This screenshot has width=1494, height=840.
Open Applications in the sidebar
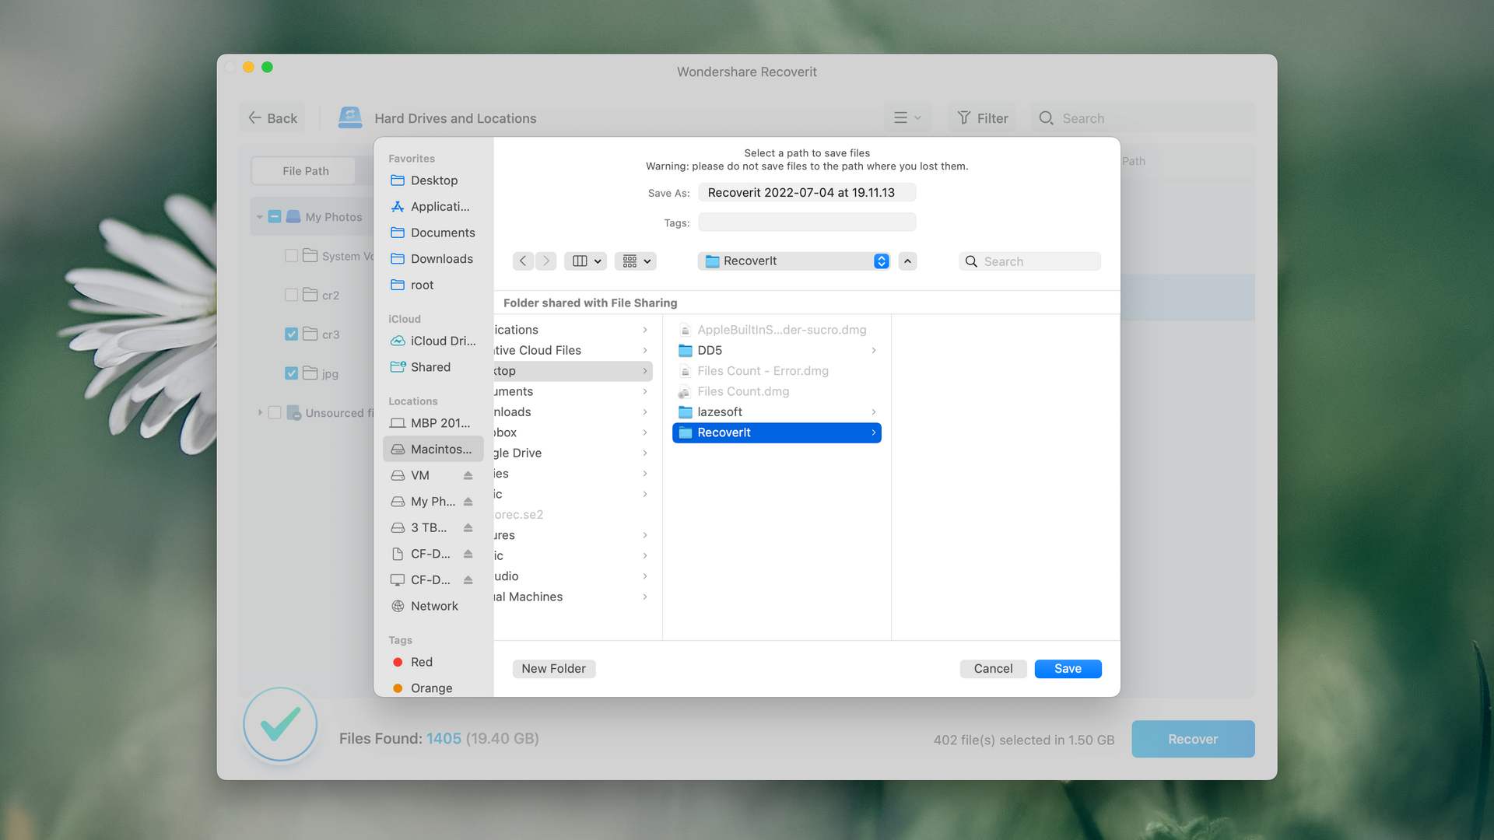pos(433,206)
